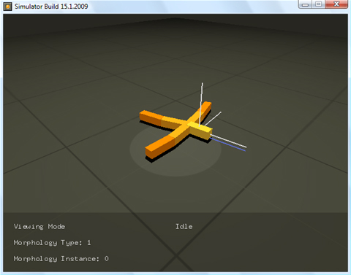This screenshot has height=275, width=351.
Task: Minimize the Simulator Build window
Action: 305,4
